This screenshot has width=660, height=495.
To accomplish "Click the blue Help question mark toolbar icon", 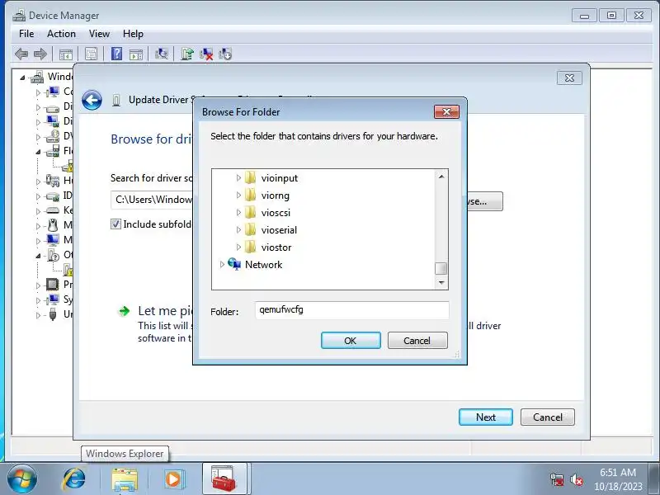I will coord(116,54).
